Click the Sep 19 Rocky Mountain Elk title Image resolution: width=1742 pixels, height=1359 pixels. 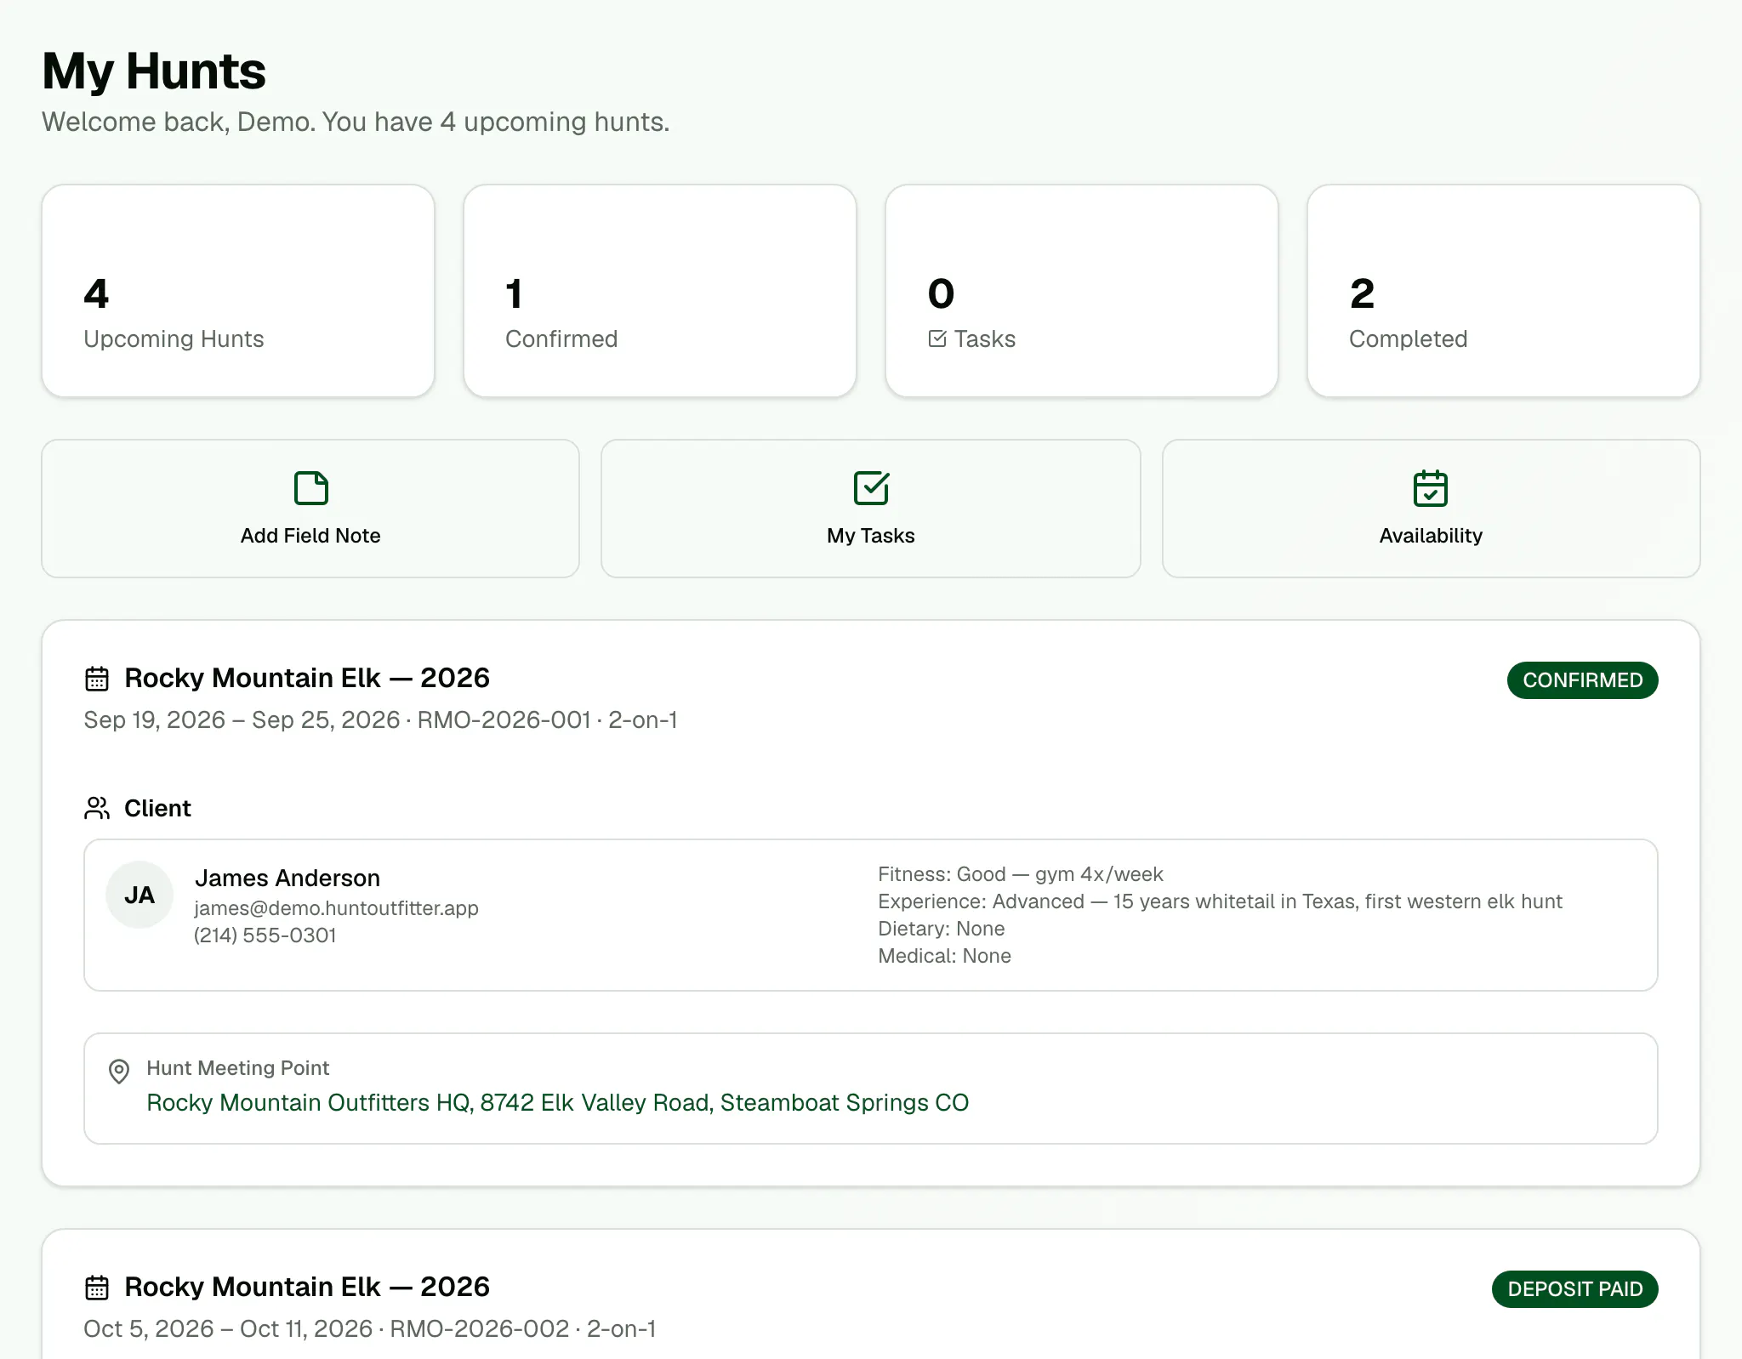coord(307,678)
